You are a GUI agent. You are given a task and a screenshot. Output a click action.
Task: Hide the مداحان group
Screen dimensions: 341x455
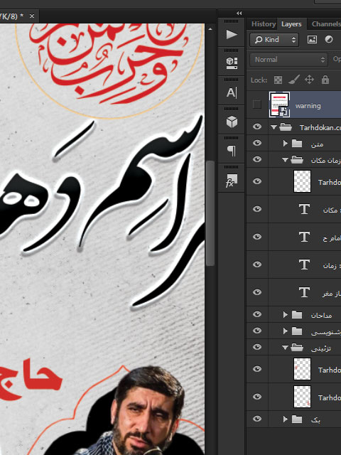click(257, 314)
